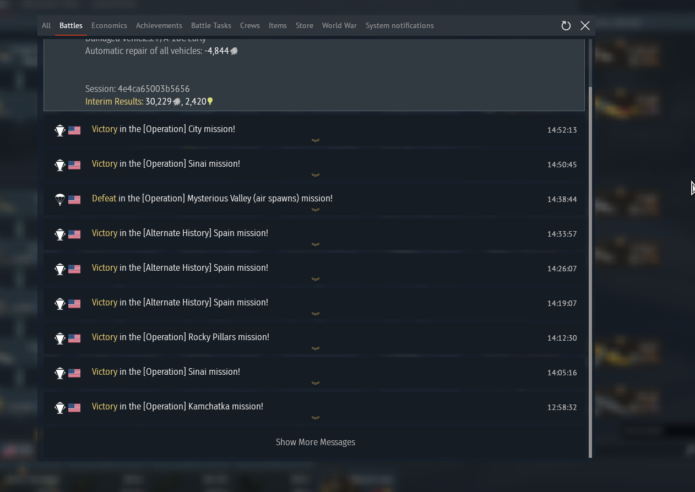Image resolution: width=695 pixels, height=492 pixels.
Task: Click the trophy icon on the 14:26:07 Spain row
Action: pos(60,269)
